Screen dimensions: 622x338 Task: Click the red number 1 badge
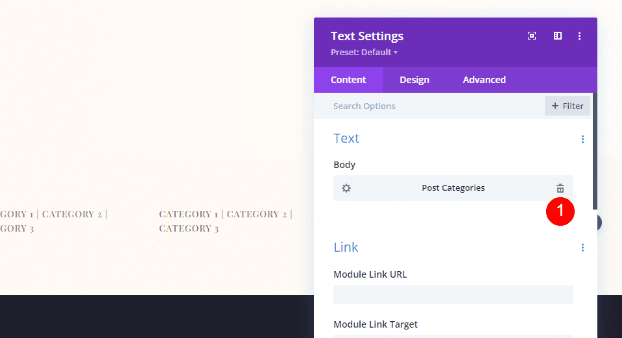click(560, 211)
